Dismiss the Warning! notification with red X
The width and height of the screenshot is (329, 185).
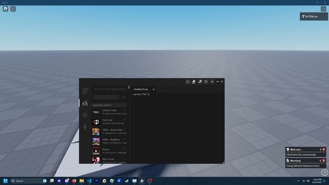(324, 160)
